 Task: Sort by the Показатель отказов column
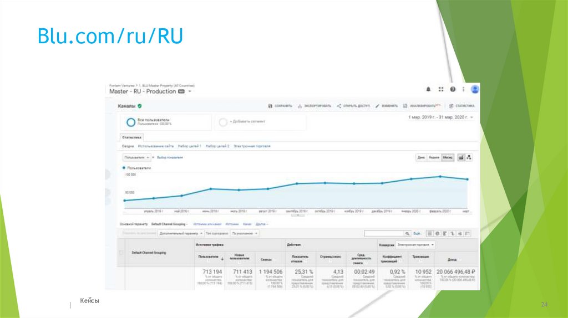pyautogui.click(x=300, y=258)
